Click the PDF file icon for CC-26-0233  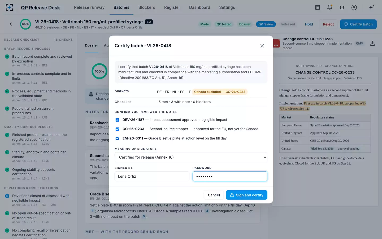tap(276, 44)
